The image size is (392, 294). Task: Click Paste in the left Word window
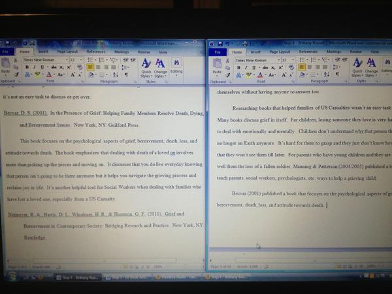(5, 66)
